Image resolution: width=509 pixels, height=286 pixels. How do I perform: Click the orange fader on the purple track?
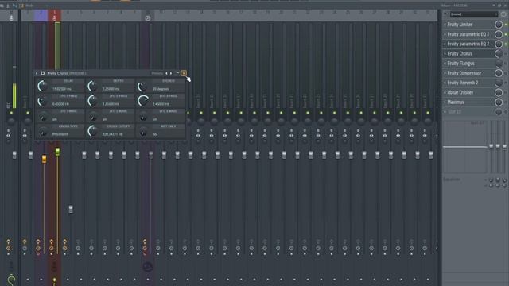[x=45, y=159]
